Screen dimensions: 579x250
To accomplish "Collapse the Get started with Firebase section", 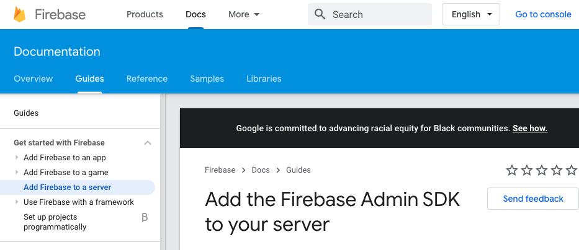I will (x=148, y=143).
